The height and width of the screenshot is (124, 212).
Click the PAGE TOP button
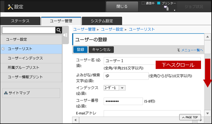pyautogui.click(x=190, y=117)
